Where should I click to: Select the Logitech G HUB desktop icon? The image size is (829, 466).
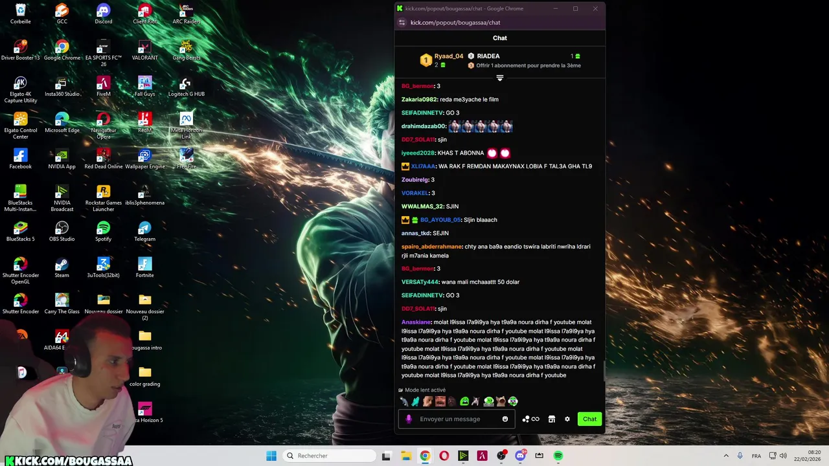pyautogui.click(x=187, y=86)
